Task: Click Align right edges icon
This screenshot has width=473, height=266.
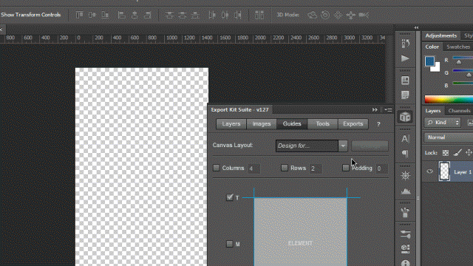Action: pyautogui.click(x=147, y=15)
